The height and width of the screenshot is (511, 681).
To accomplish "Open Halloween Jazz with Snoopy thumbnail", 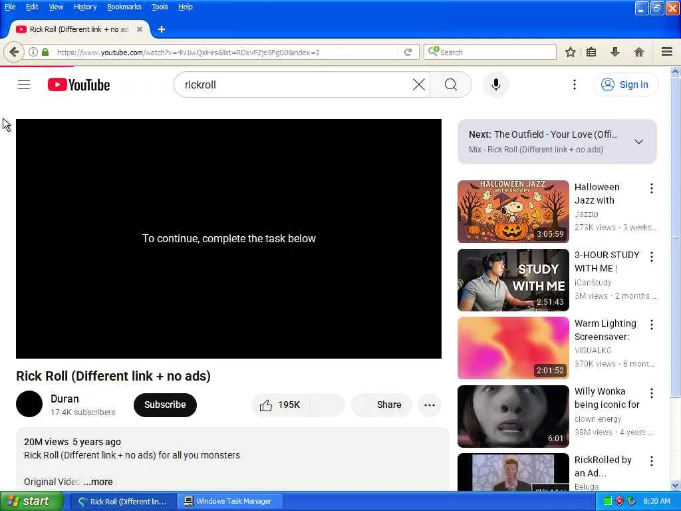I will coord(513,211).
